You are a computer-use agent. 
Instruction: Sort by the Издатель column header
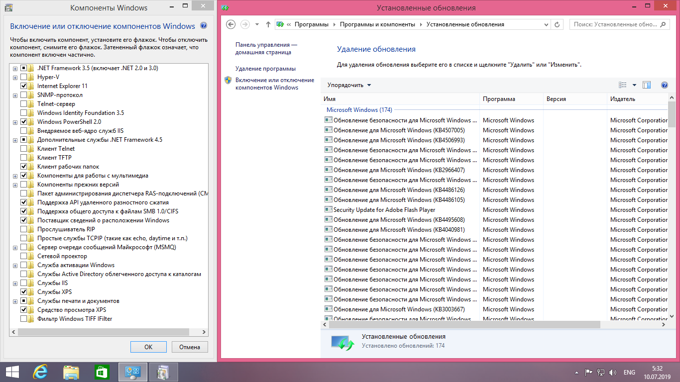click(x=637, y=99)
